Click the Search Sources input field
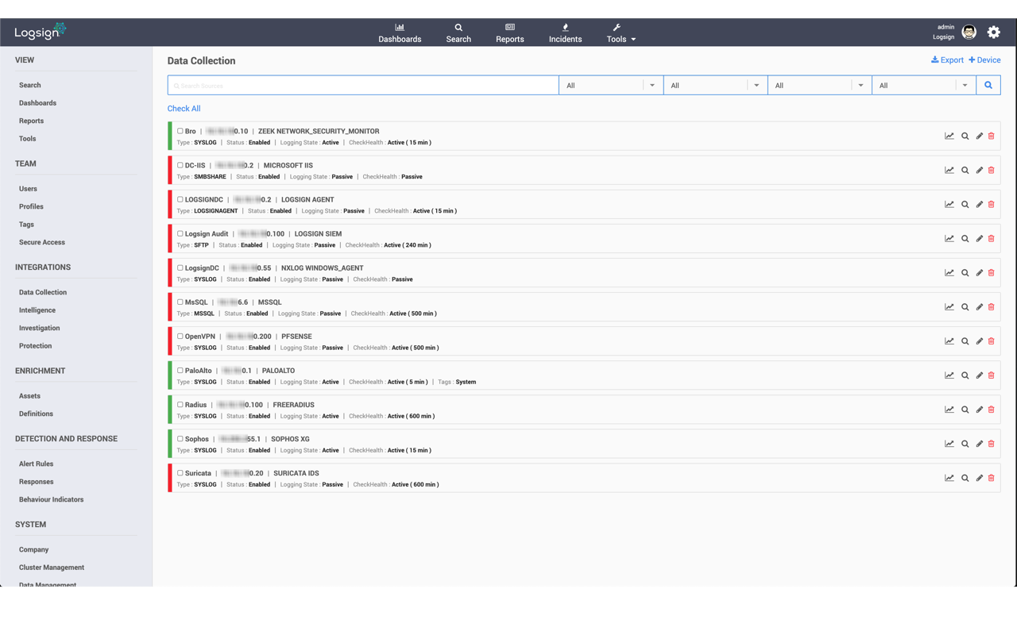 click(363, 85)
